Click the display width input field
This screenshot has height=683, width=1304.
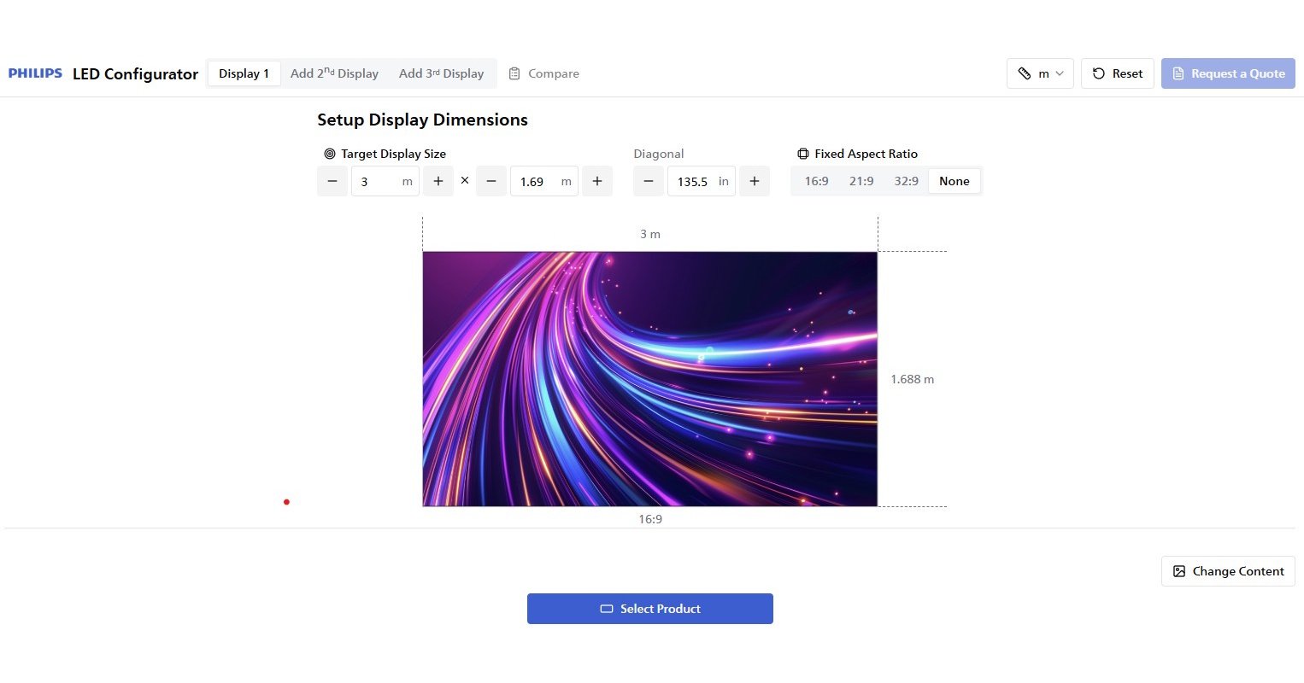pyautogui.click(x=377, y=181)
